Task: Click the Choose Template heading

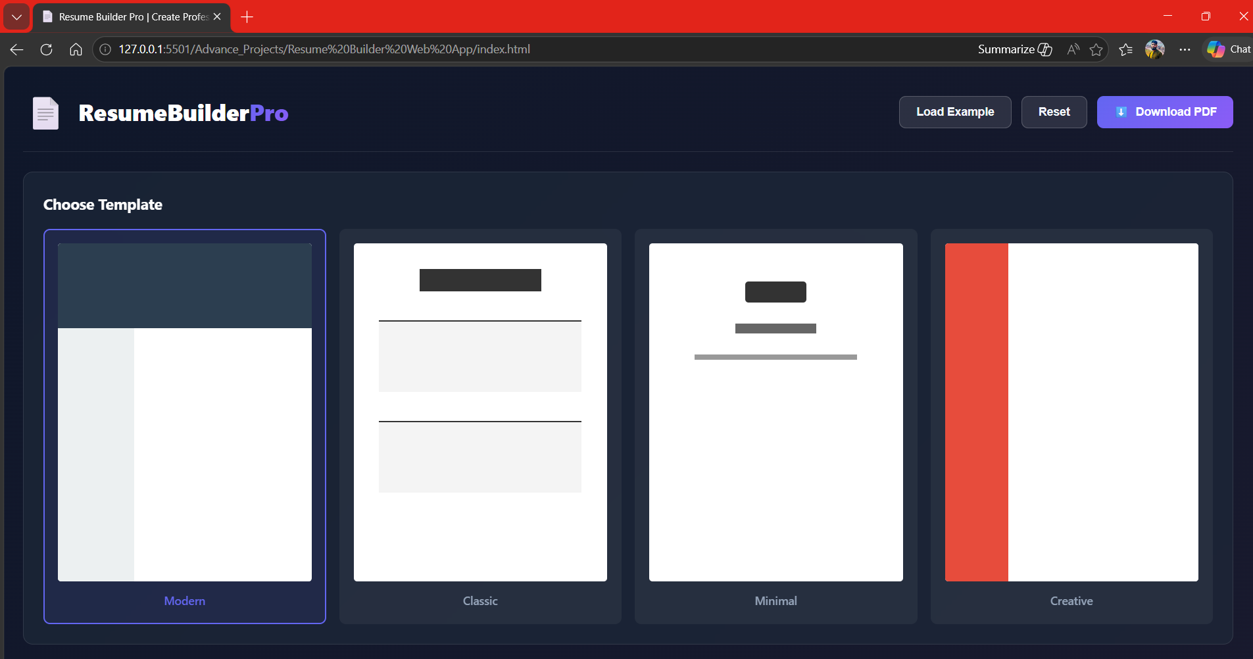Action: point(103,205)
